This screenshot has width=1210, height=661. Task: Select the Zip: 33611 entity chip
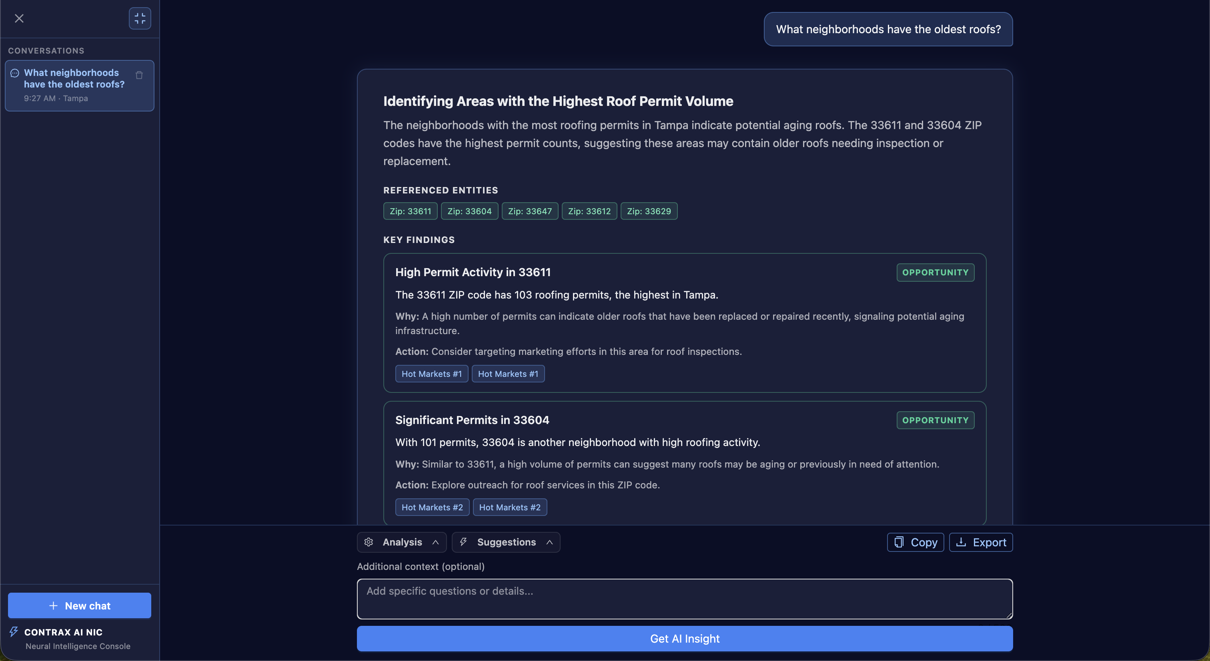coord(410,211)
